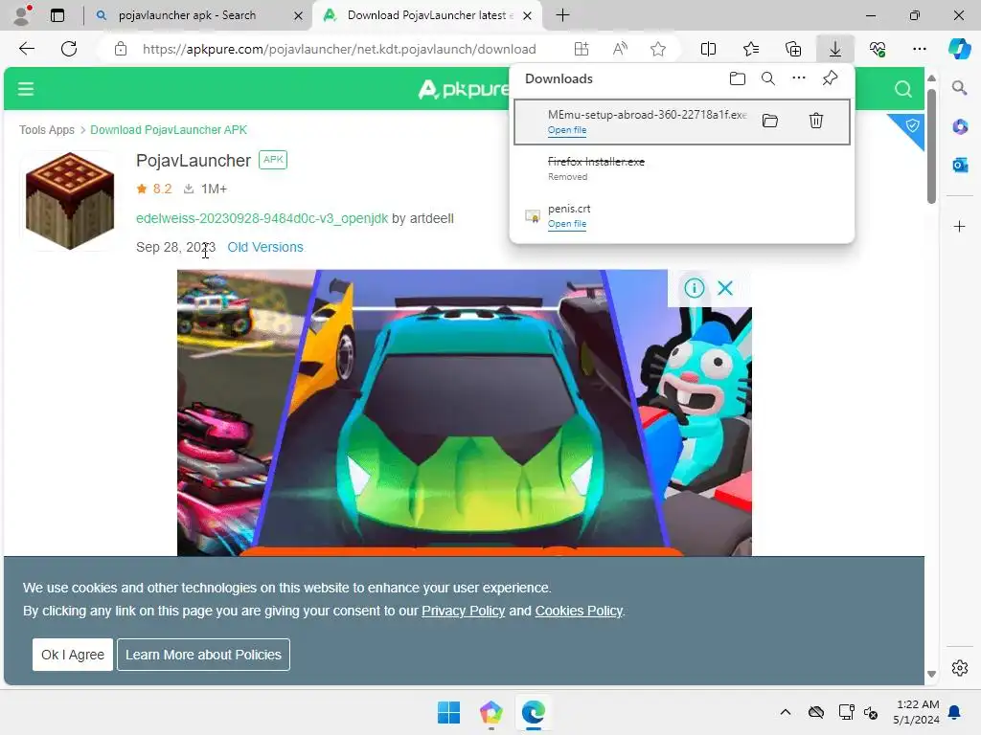
Task: Open Collections icon in toolbar
Action: click(792, 49)
